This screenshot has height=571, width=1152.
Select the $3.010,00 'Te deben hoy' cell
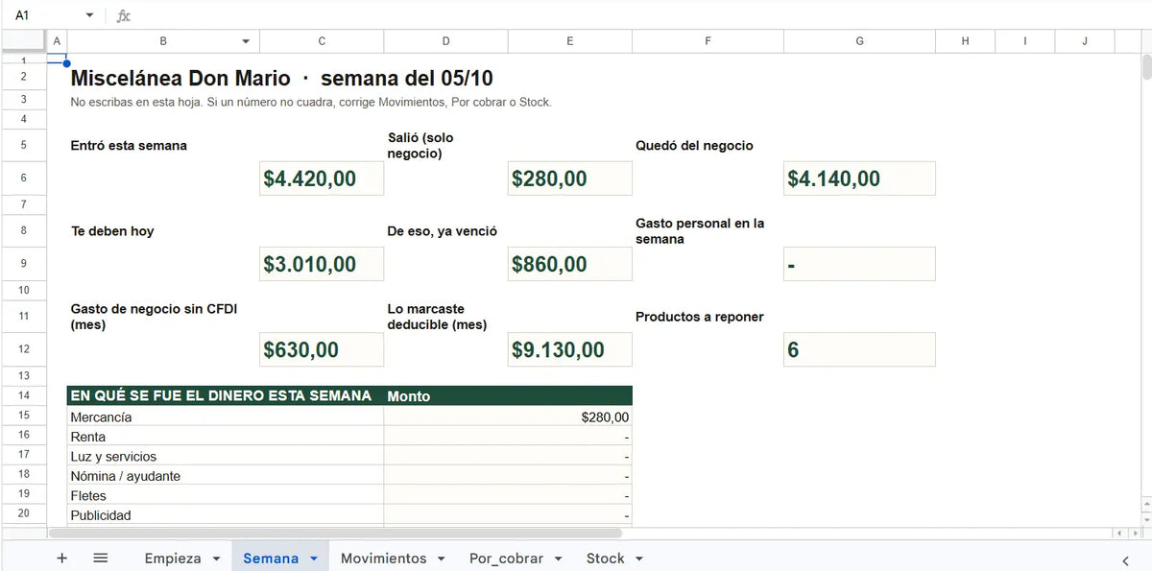pos(322,264)
